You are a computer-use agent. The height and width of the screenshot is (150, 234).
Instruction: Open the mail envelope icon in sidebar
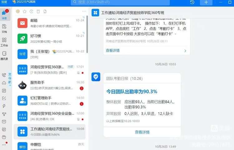(4, 122)
